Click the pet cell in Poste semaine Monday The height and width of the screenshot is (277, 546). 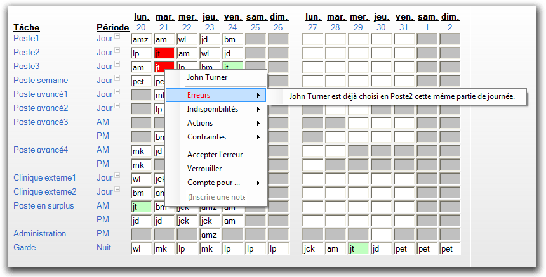142,81
